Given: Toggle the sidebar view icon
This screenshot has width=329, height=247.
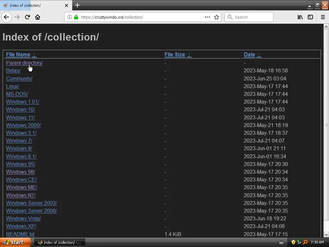Looking at the screenshot, I should point(310,17).
